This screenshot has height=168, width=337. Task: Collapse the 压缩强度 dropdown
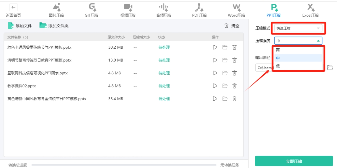pos(298,40)
